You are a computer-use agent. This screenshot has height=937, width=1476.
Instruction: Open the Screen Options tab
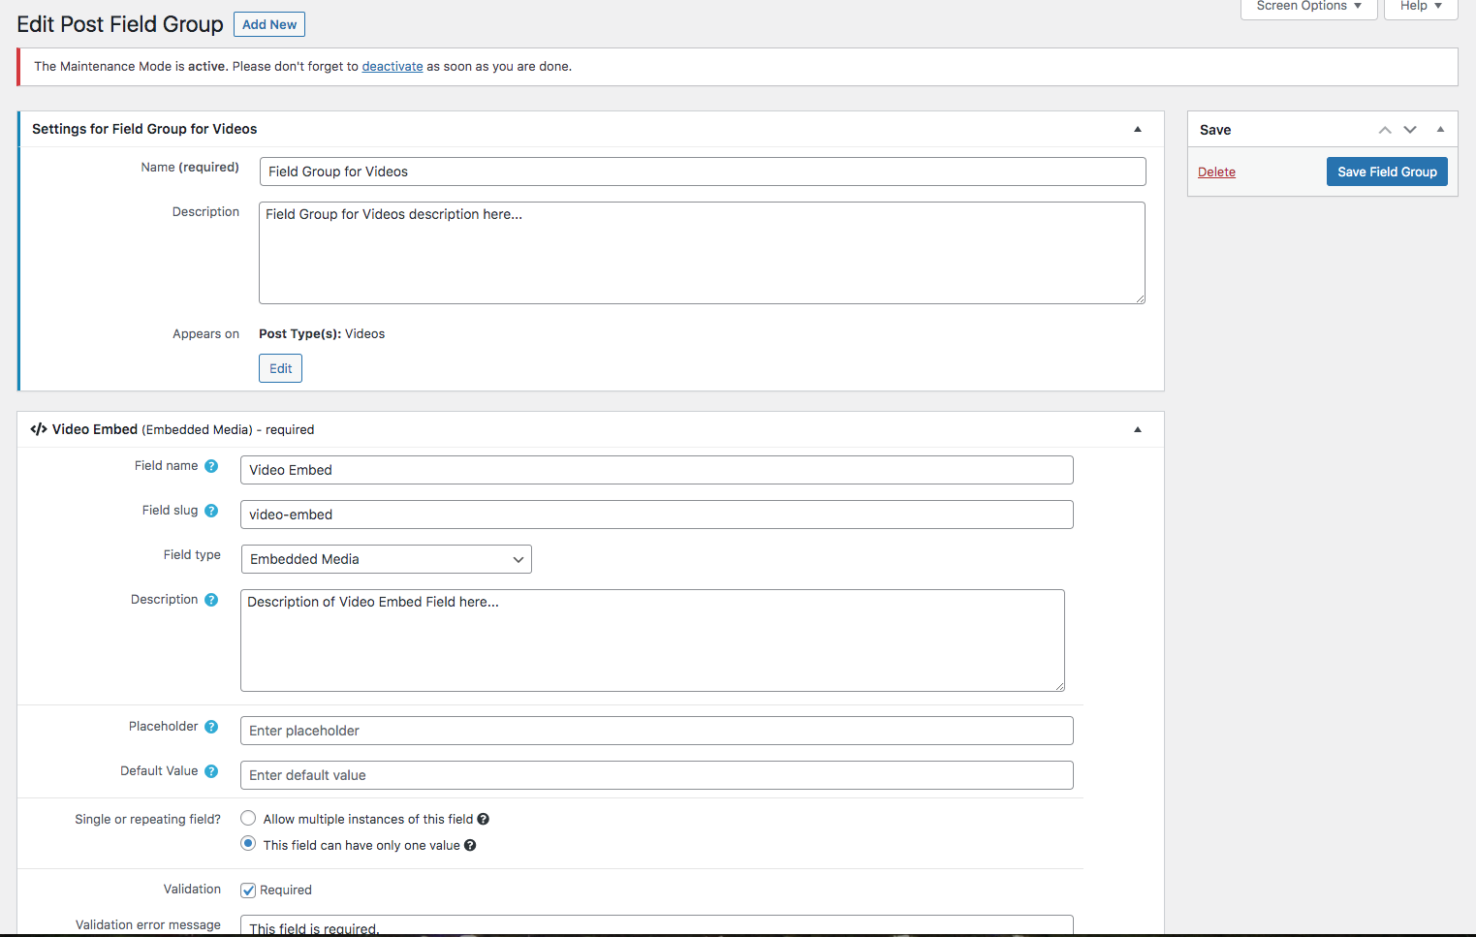(1308, 7)
